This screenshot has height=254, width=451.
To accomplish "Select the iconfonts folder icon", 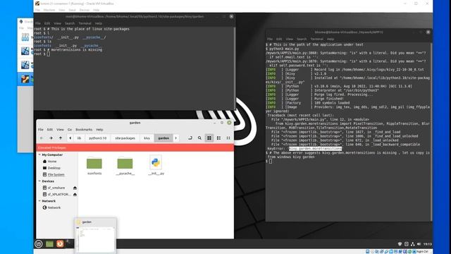I will pyautogui.click(x=94, y=163).
